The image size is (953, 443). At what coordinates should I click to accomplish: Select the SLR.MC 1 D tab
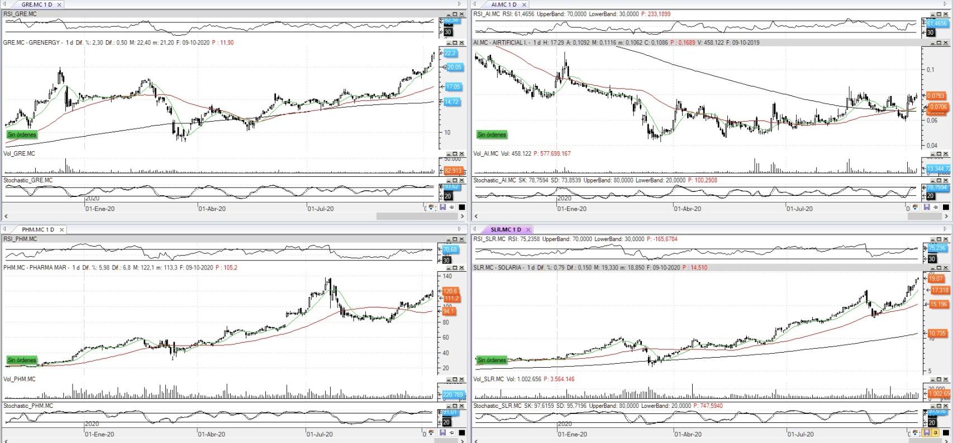point(505,230)
